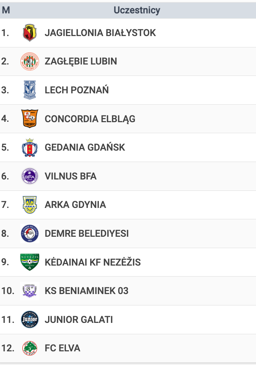
Task: Select the ARKA GDYNIA table row text
Action: [75, 205]
